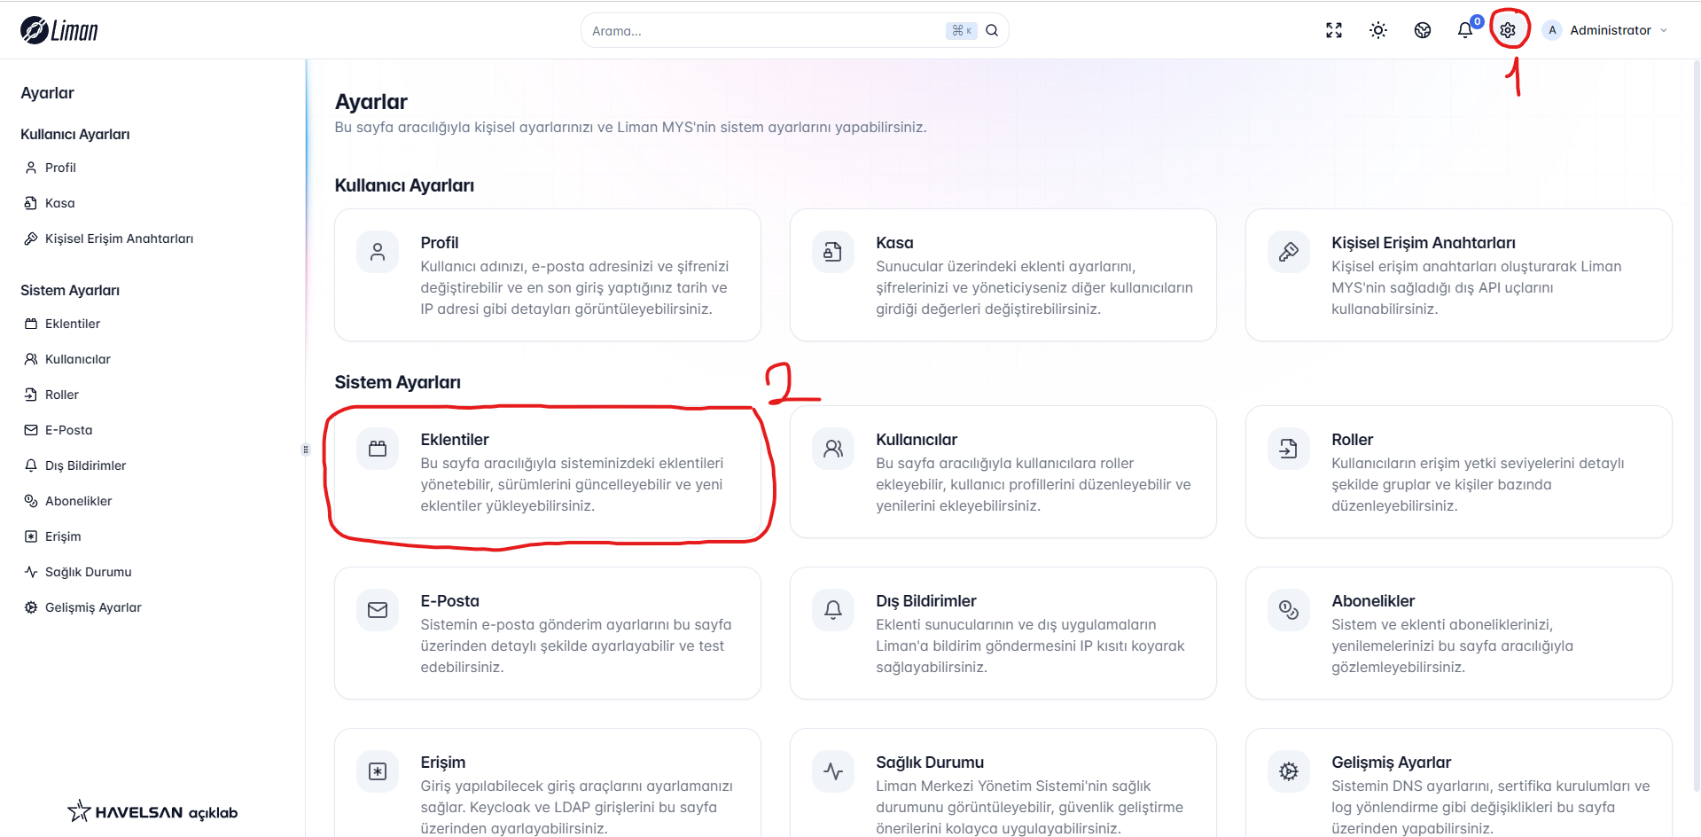The image size is (1701, 837).
Task: Click the settings gear icon in header
Action: click(1508, 30)
